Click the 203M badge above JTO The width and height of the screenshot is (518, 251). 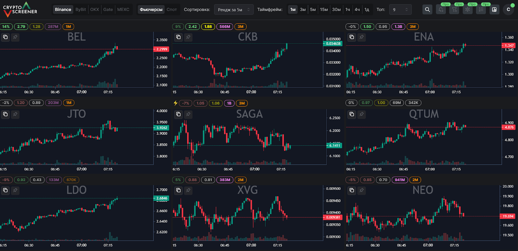pyautogui.click(x=53, y=103)
